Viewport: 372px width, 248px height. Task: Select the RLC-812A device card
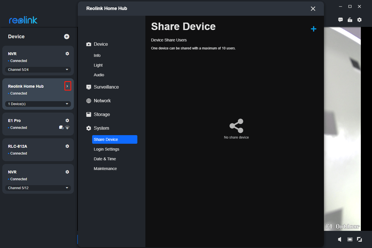(38, 150)
